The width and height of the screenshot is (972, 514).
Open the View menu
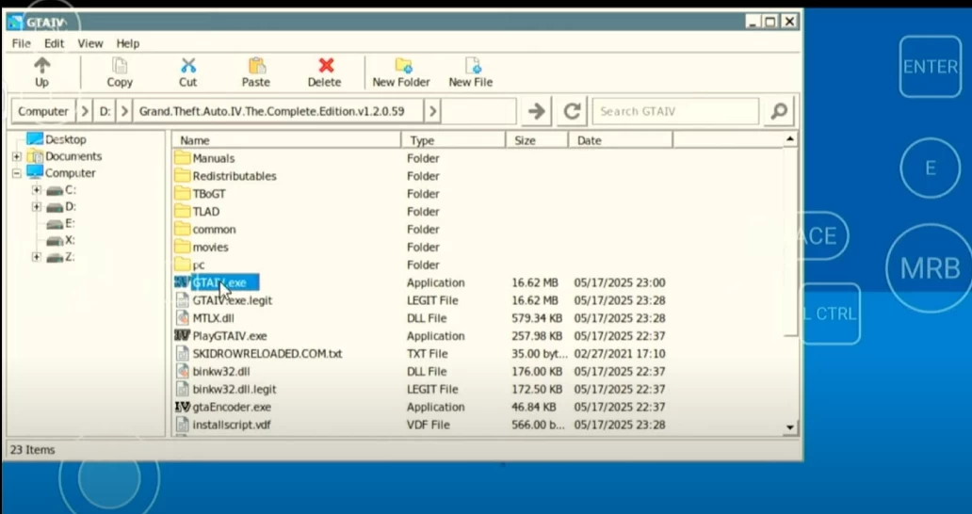coord(90,43)
